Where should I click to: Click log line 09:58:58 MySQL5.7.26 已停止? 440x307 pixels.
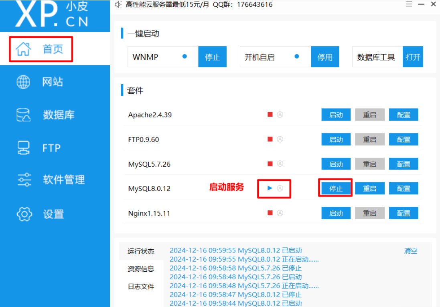pos(236,268)
